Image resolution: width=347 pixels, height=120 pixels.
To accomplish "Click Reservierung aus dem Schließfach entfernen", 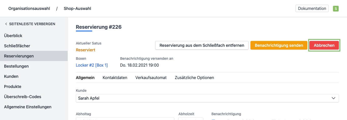I will 202,46.
